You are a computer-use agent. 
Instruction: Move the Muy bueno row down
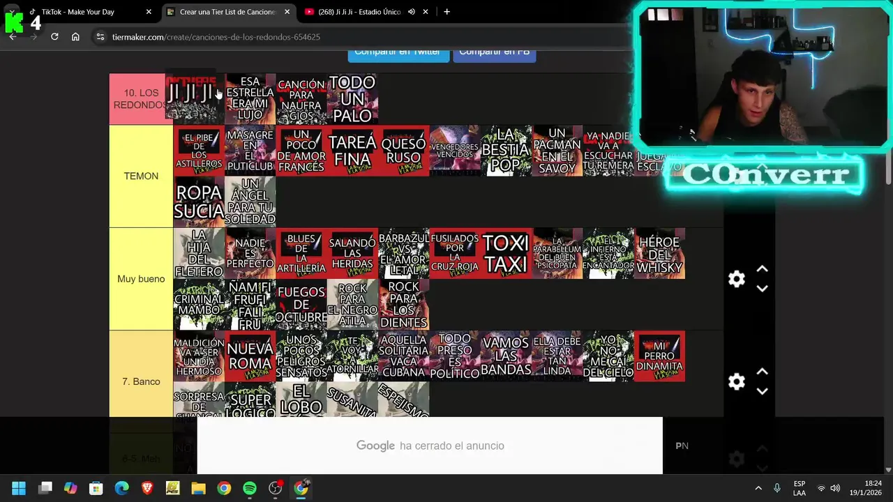762,289
